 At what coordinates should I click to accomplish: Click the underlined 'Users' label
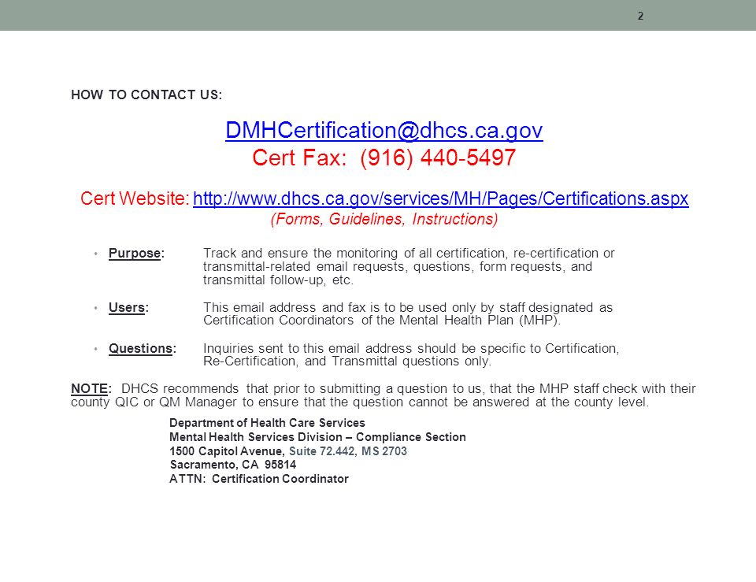[x=127, y=307]
